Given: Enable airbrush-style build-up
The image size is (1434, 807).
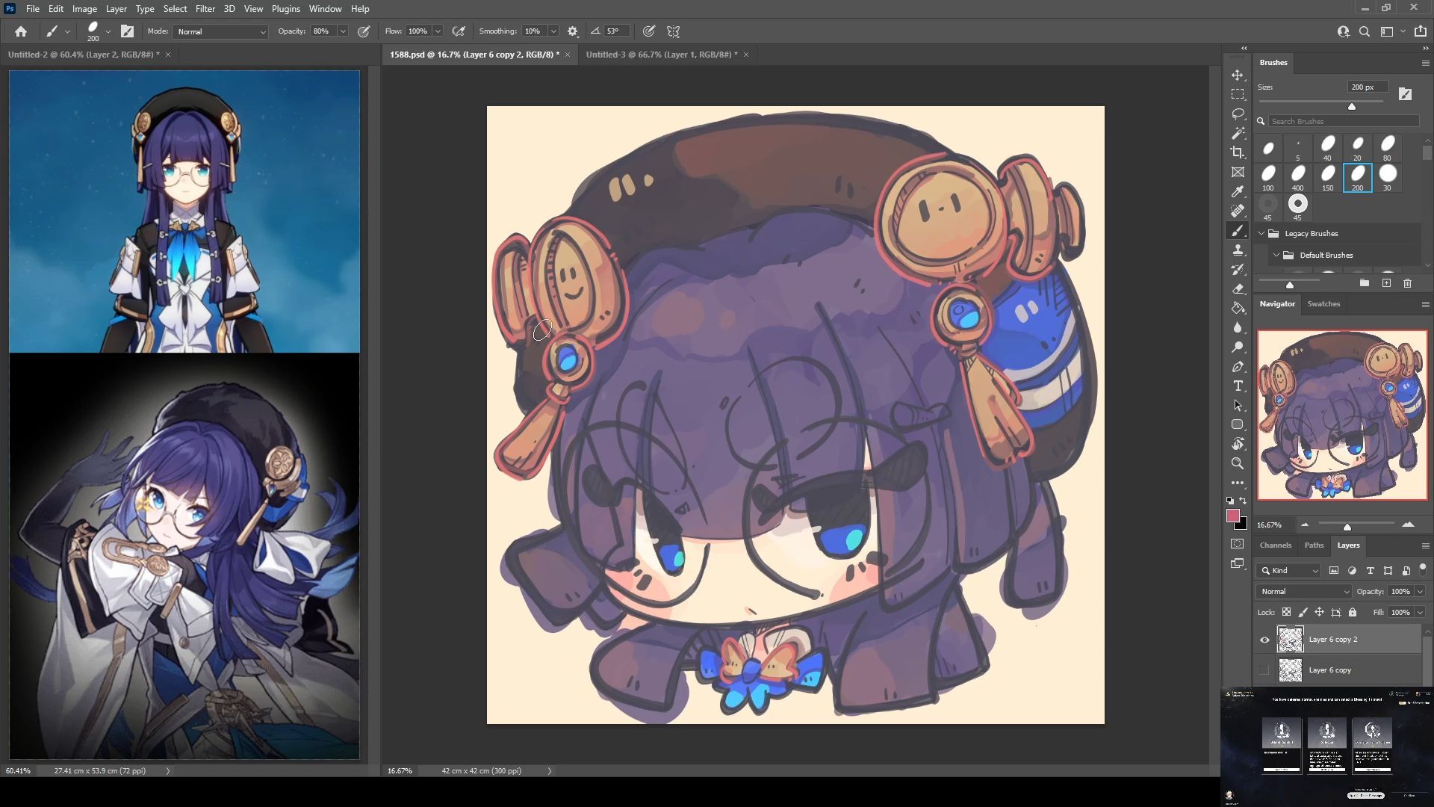Looking at the screenshot, I should tap(459, 31).
